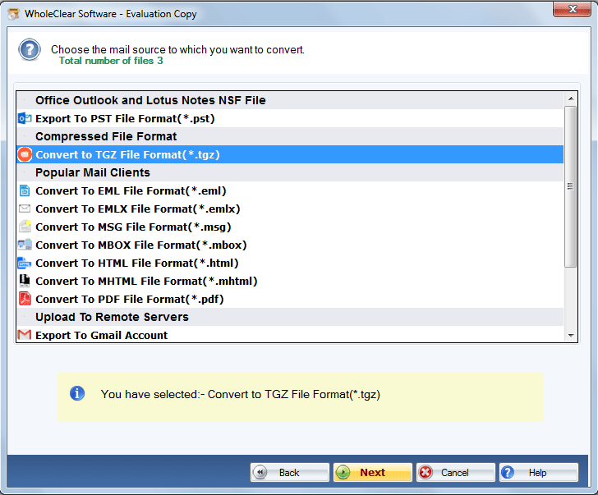Click the Upload To Remote Servers header

tap(290, 317)
